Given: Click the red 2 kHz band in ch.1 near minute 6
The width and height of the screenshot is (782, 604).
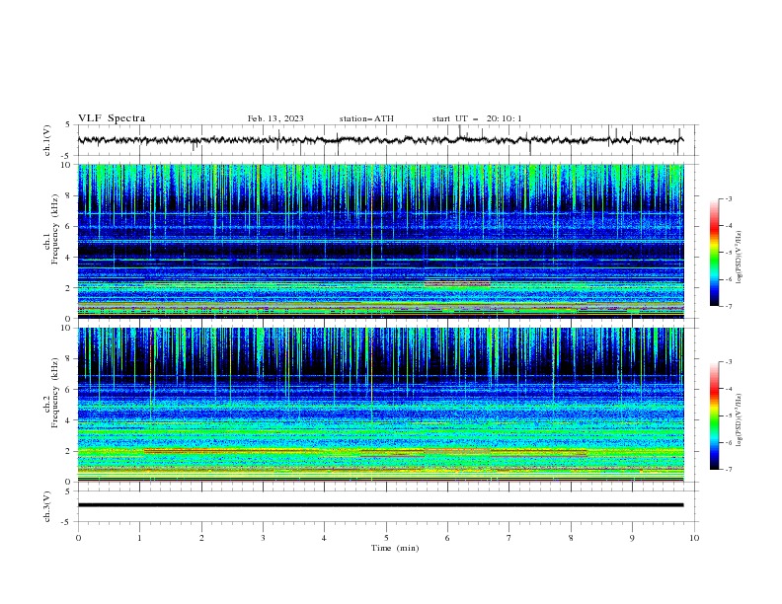Looking at the screenshot, I should [x=457, y=283].
